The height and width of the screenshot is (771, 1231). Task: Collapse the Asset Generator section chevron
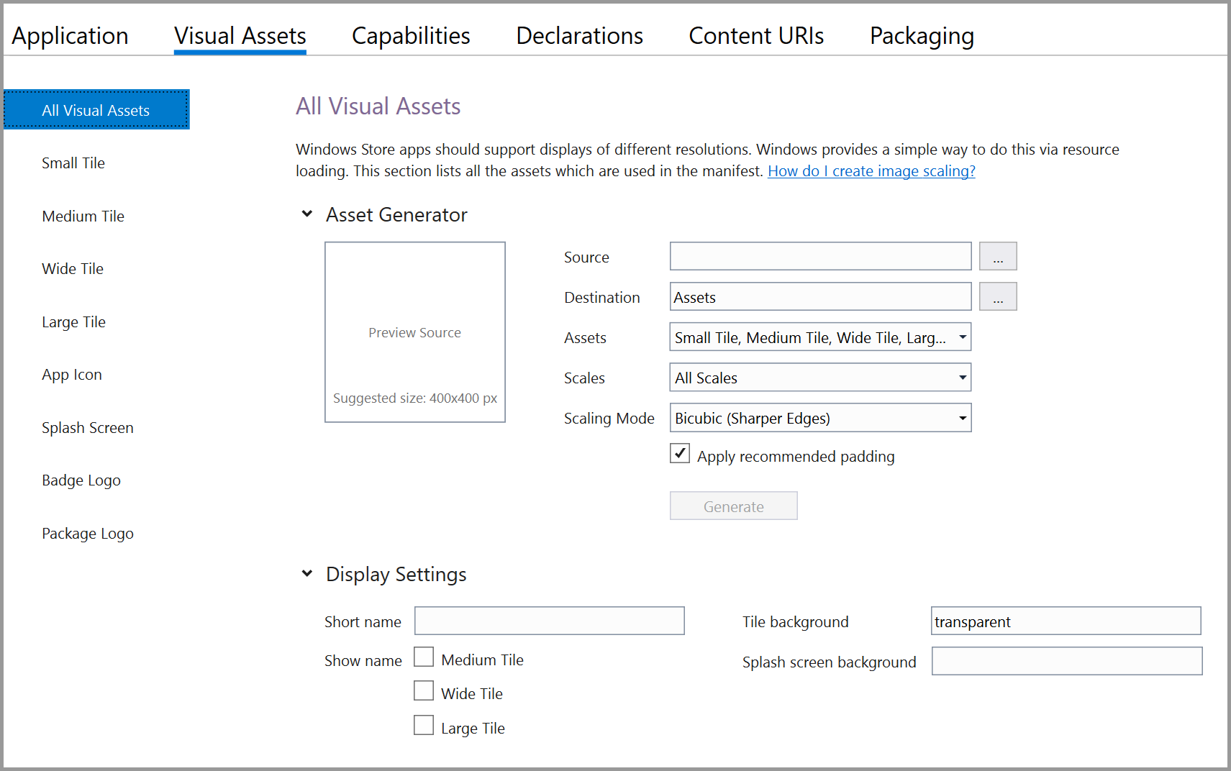click(x=307, y=214)
